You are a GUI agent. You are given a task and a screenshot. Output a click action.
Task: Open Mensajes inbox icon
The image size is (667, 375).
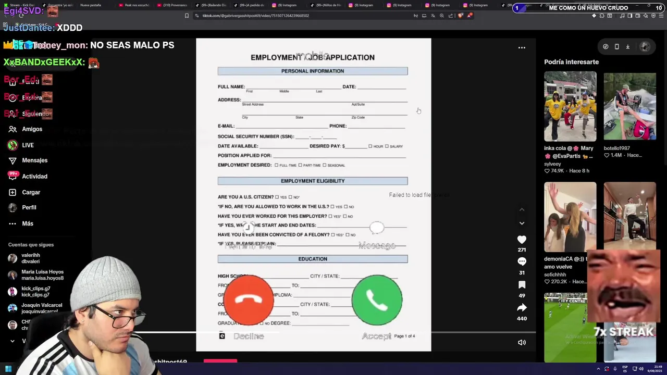coord(13,160)
